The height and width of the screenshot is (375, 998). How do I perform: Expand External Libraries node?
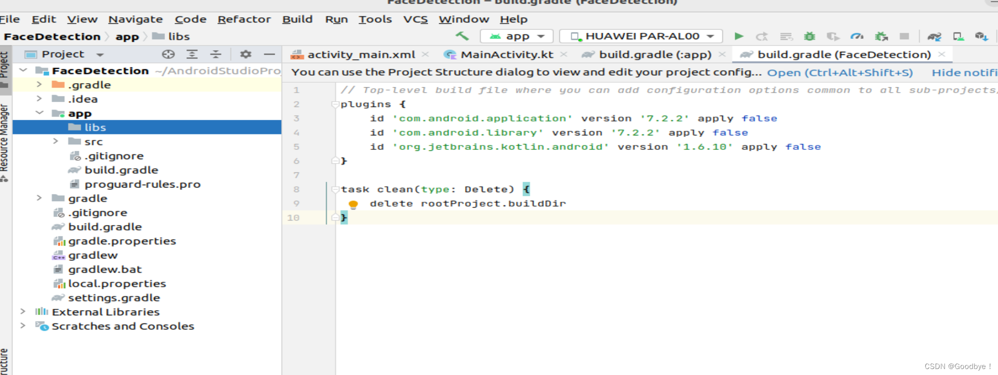pyautogui.click(x=23, y=312)
